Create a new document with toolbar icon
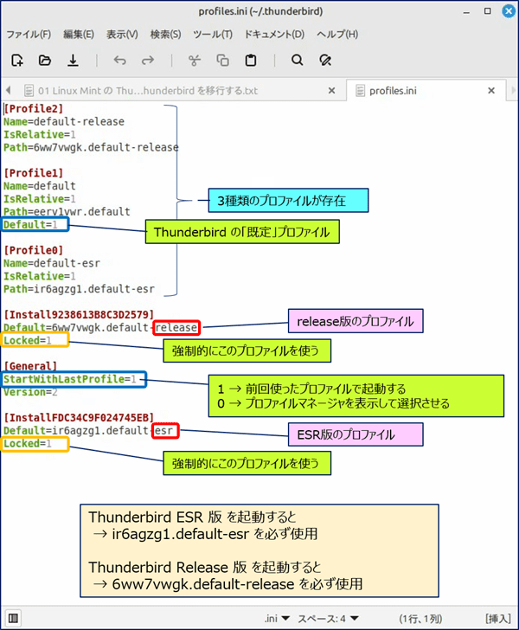The width and height of the screenshot is (519, 630). point(17,61)
